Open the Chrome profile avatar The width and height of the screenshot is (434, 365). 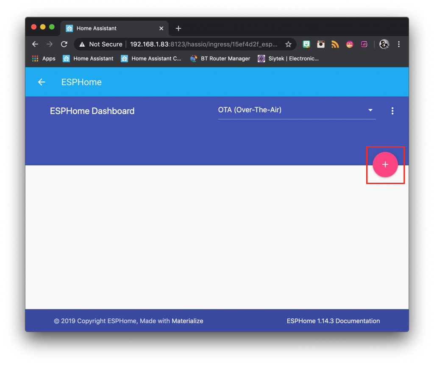[384, 45]
